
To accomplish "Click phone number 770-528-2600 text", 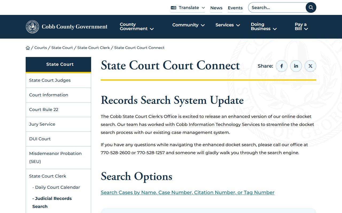I will point(115,153).
